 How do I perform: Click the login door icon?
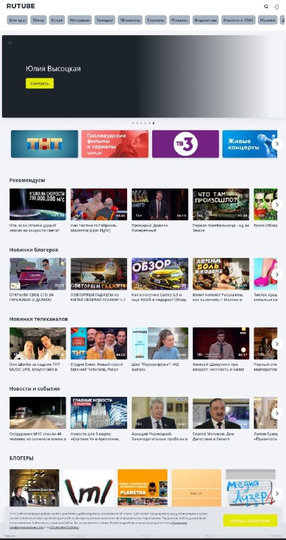(x=276, y=7)
